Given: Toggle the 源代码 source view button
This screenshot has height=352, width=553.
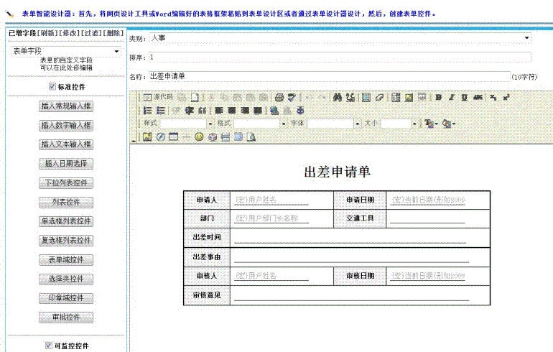Looking at the screenshot, I should pos(158,97).
